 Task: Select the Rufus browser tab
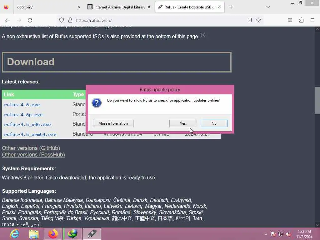pyautogui.click(x=190, y=7)
